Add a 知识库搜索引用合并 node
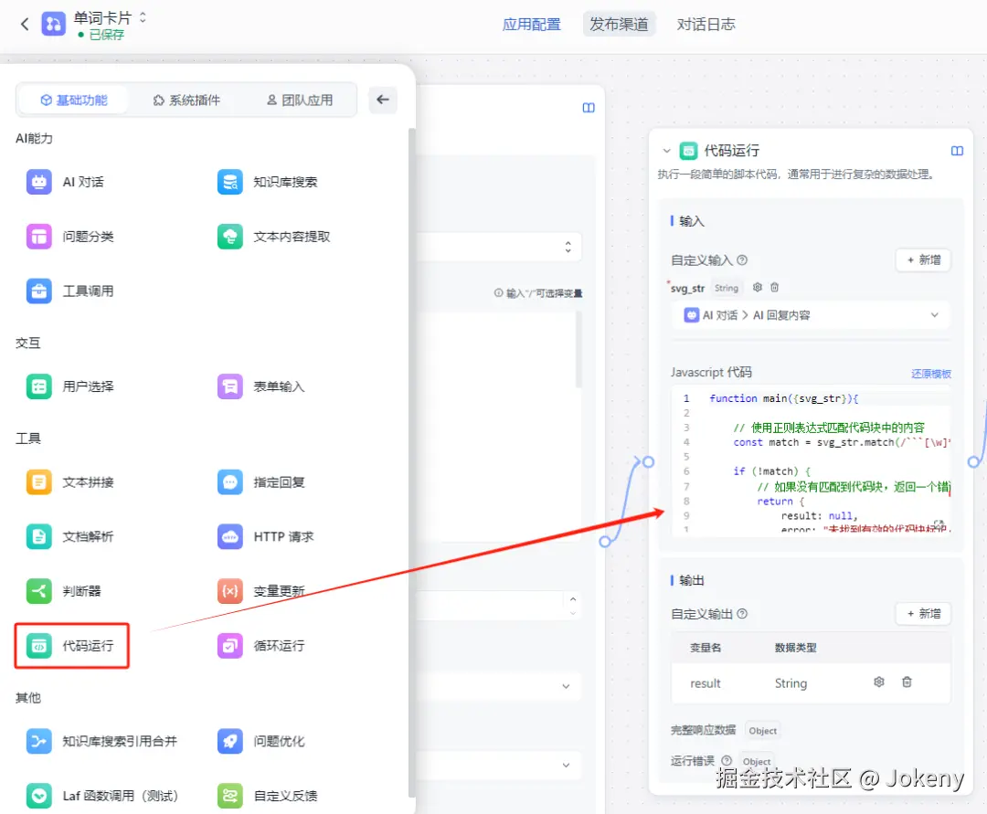The height and width of the screenshot is (814, 987). (x=102, y=741)
